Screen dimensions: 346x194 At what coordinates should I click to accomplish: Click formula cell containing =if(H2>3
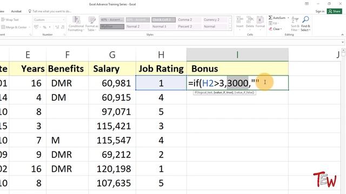pyautogui.click(x=237, y=83)
